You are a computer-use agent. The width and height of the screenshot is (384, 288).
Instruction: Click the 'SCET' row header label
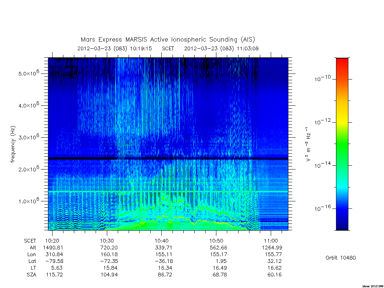(x=30, y=241)
